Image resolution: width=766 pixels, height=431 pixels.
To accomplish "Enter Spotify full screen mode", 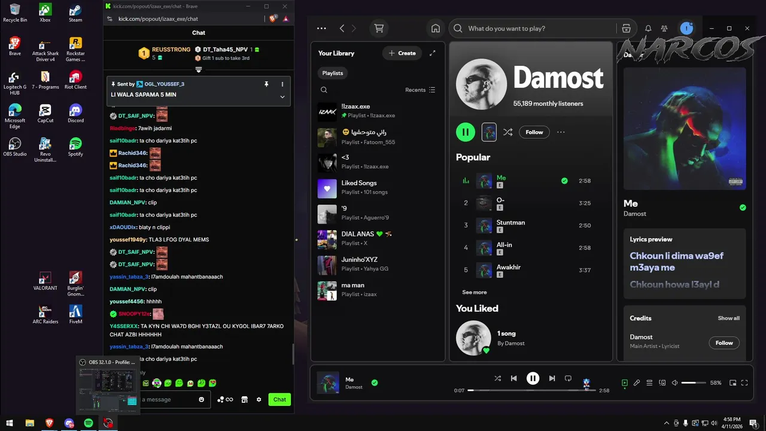I will tap(744, 383).
